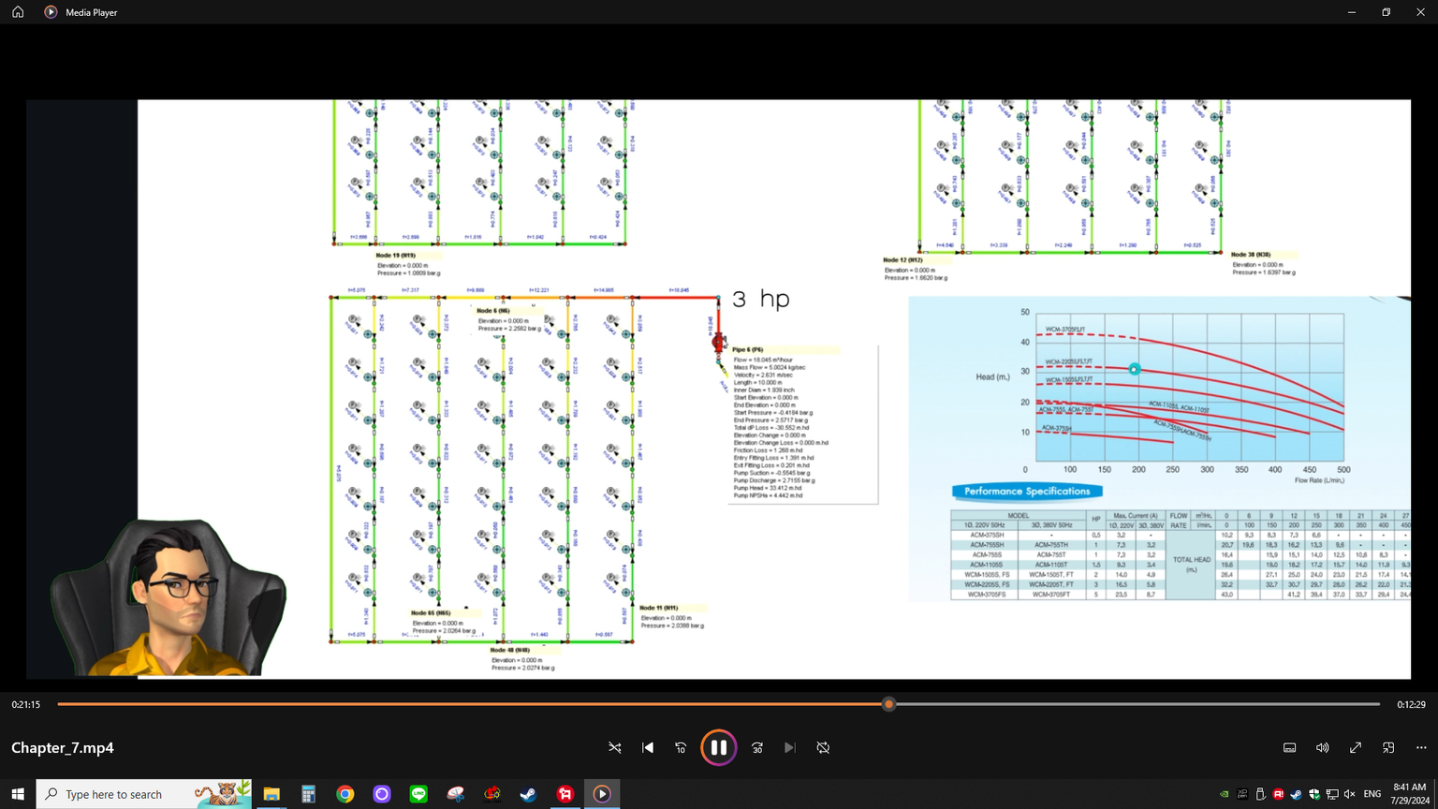The width and height of the screenshot is (1438, 809).
Task: Open File Explorer from taskbar
Action: tap(271, 794)
